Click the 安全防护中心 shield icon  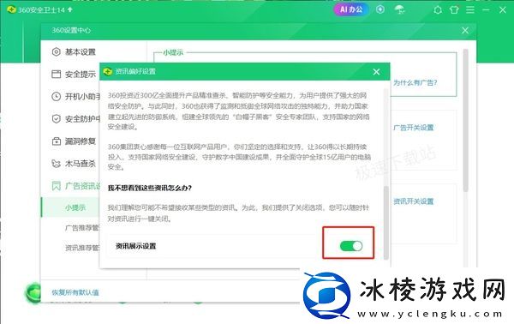pos(57,118)
